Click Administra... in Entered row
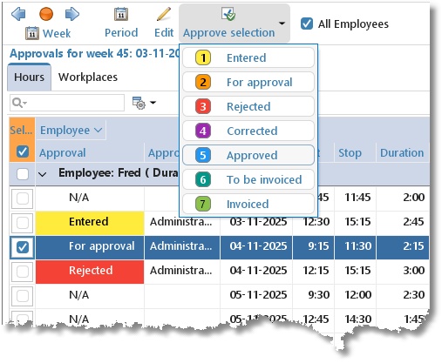Viewport: 442px width, 363px height. click(x=181, y=222)
